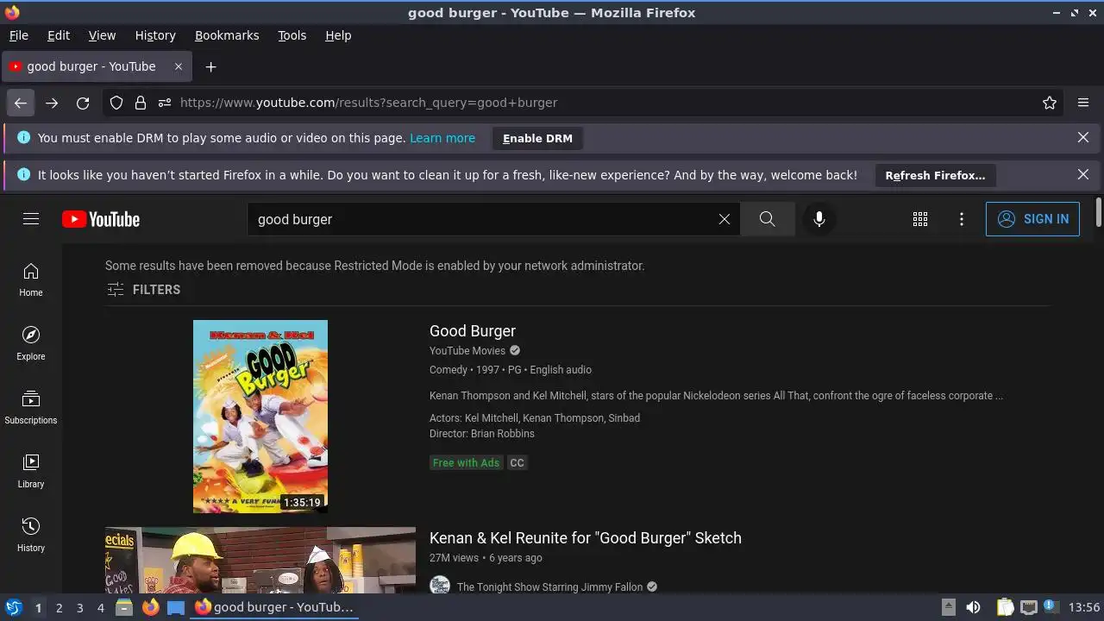The image size is (1104, 621).
Task: Launch Firefox from the taskbar launcher
Action: (150, 607)
